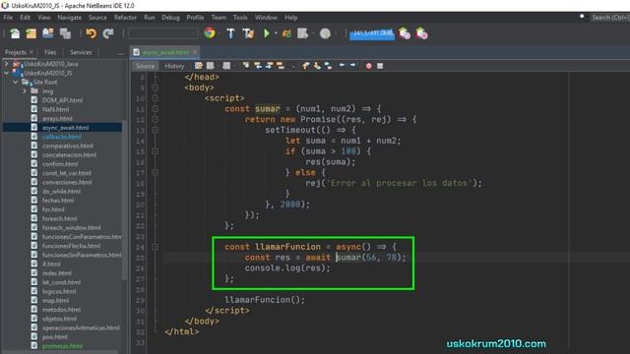This screenshot has height=354, width=630.
Task: Run project with the green play icon
Action: coord(266,33)
